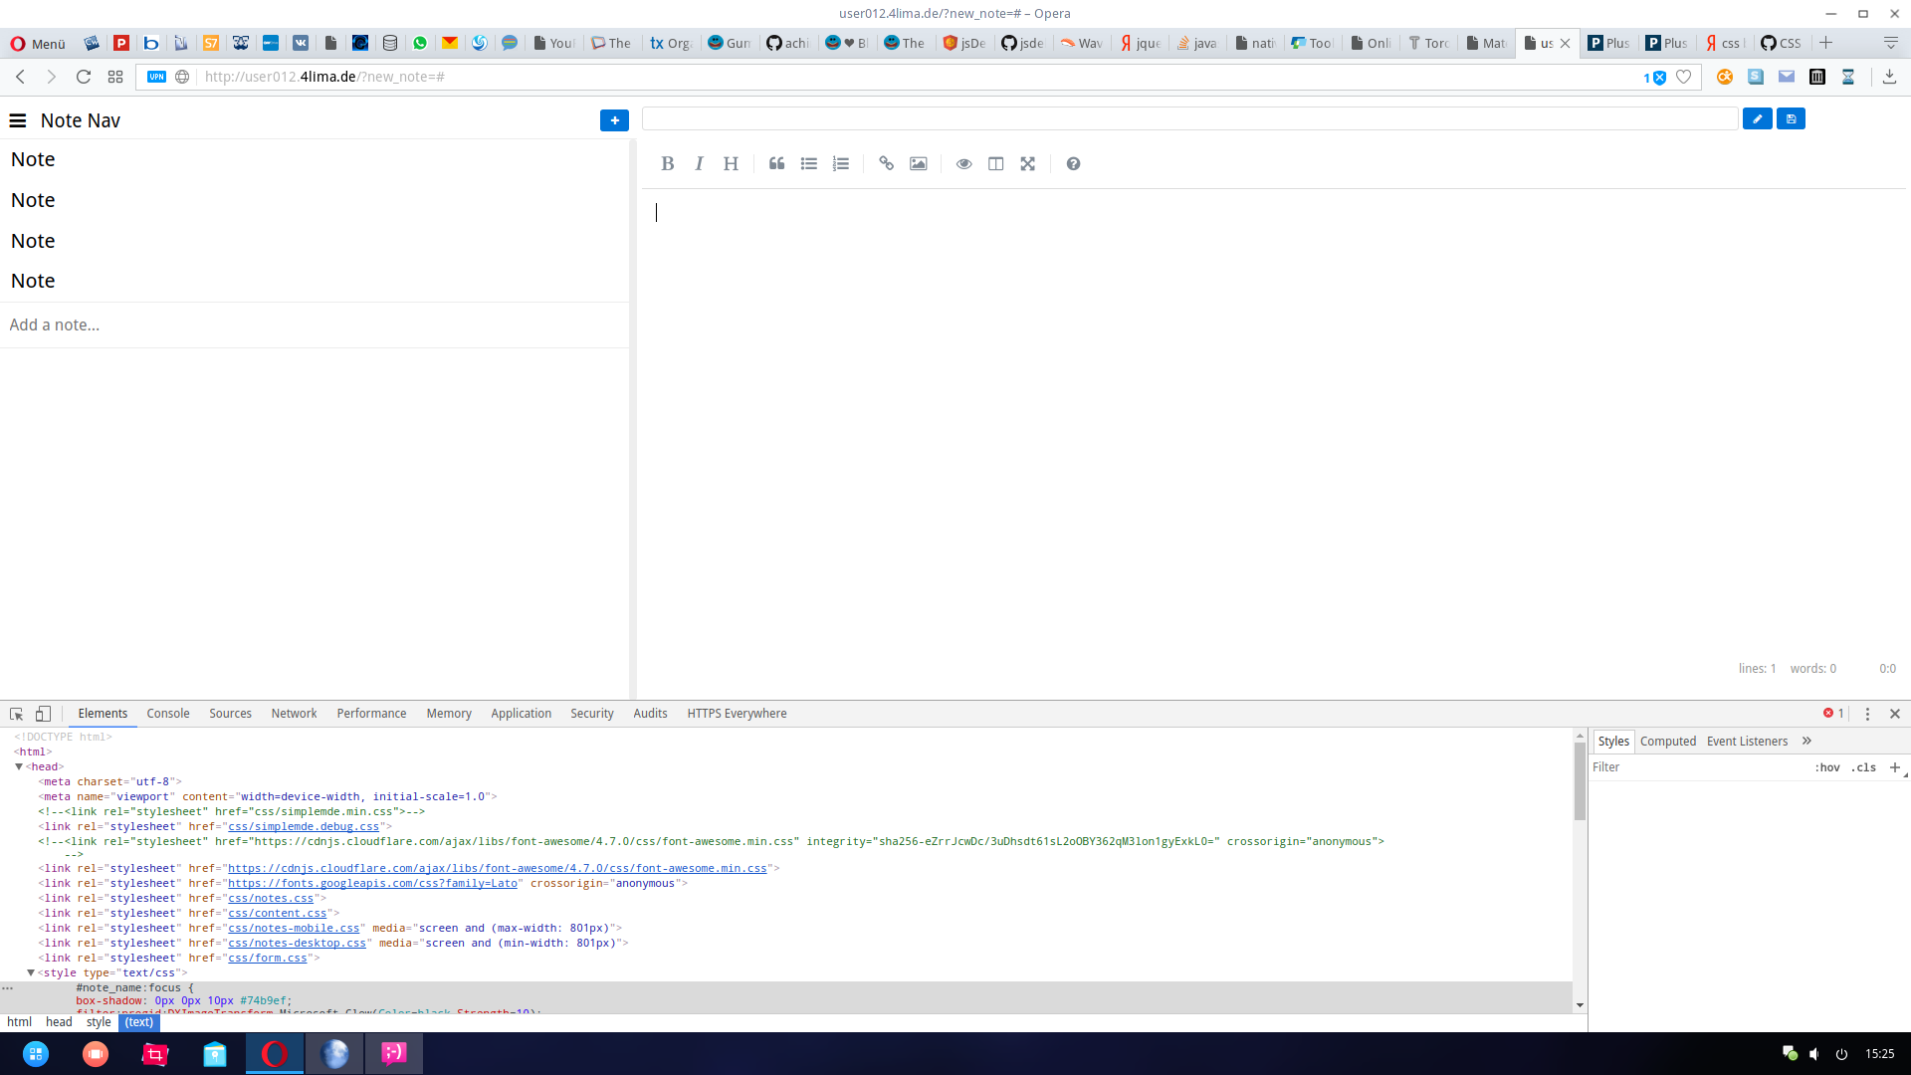Open the css/notes.css stylesheet link
This screenshot has width=1911, height=1075.
[271, 898]
